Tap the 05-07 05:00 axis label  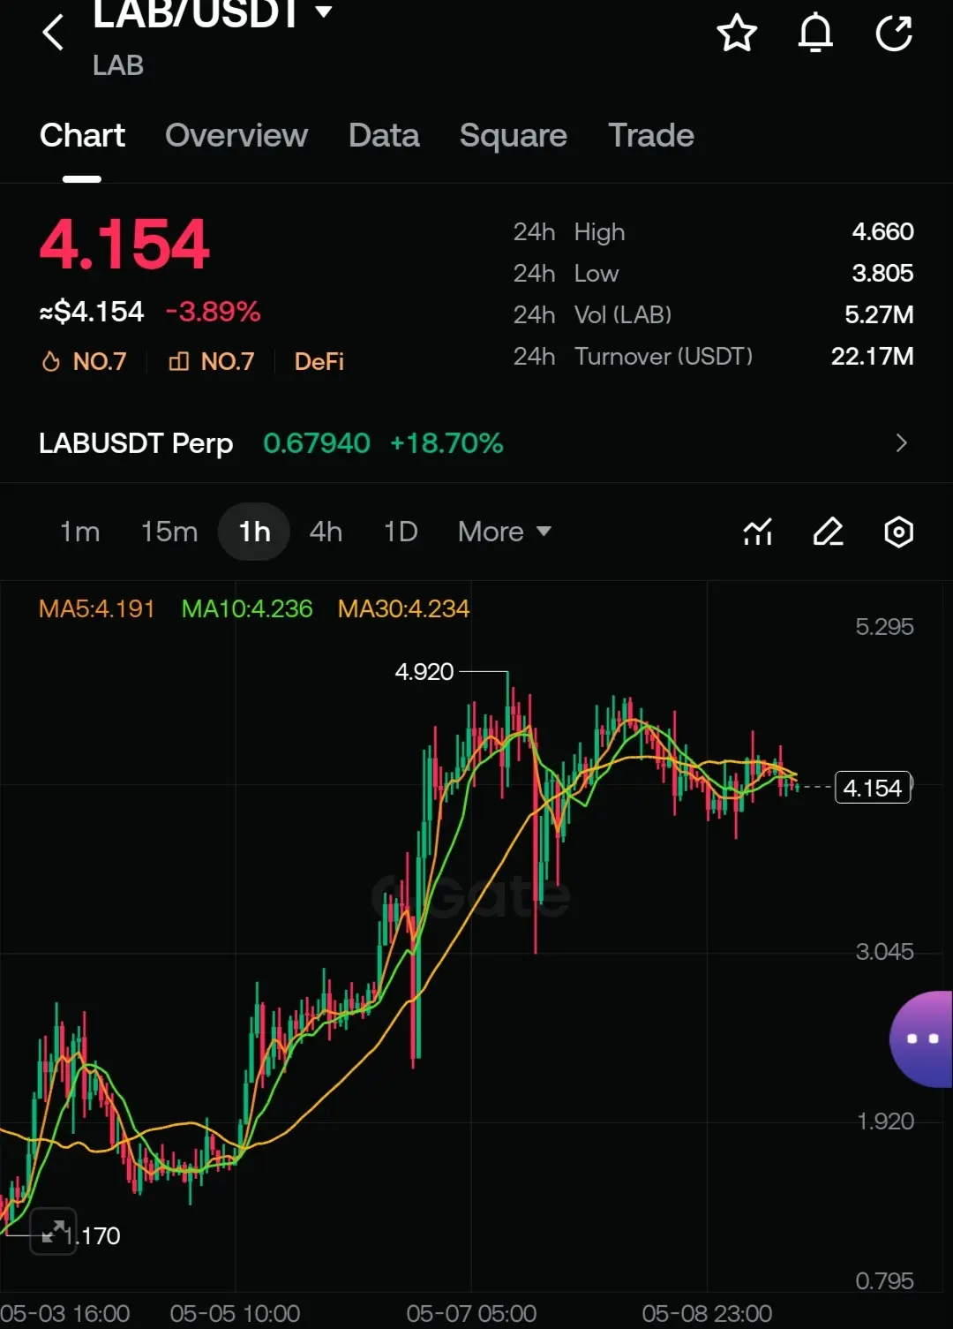click(471, 1313)
